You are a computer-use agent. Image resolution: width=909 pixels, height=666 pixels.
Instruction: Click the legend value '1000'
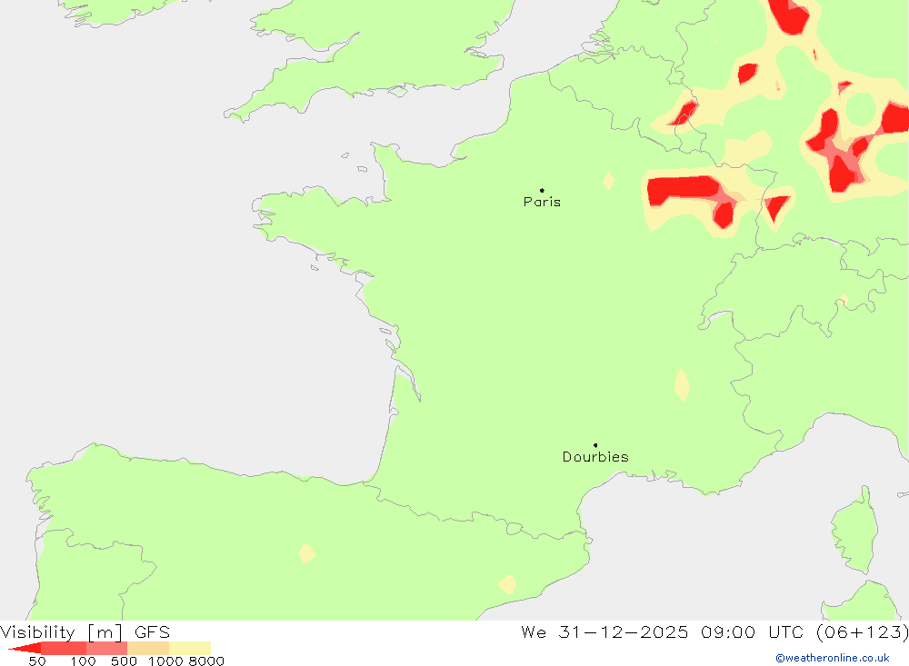point(165,661)
